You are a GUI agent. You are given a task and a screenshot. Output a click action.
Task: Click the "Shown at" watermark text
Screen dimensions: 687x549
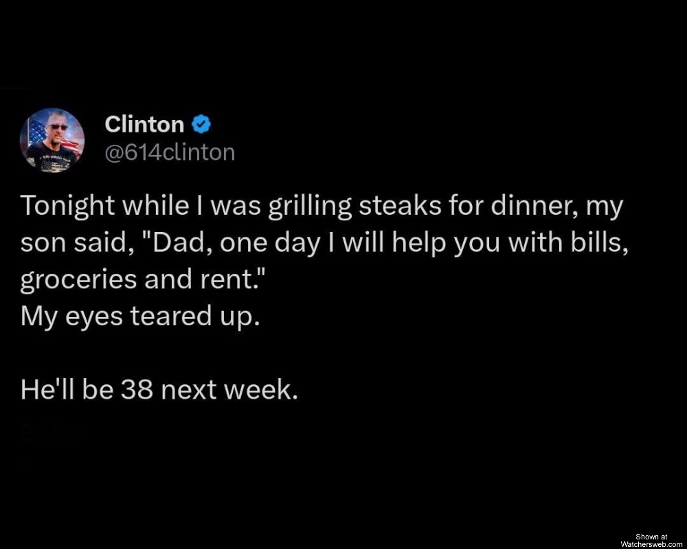(x=651, y=537)
